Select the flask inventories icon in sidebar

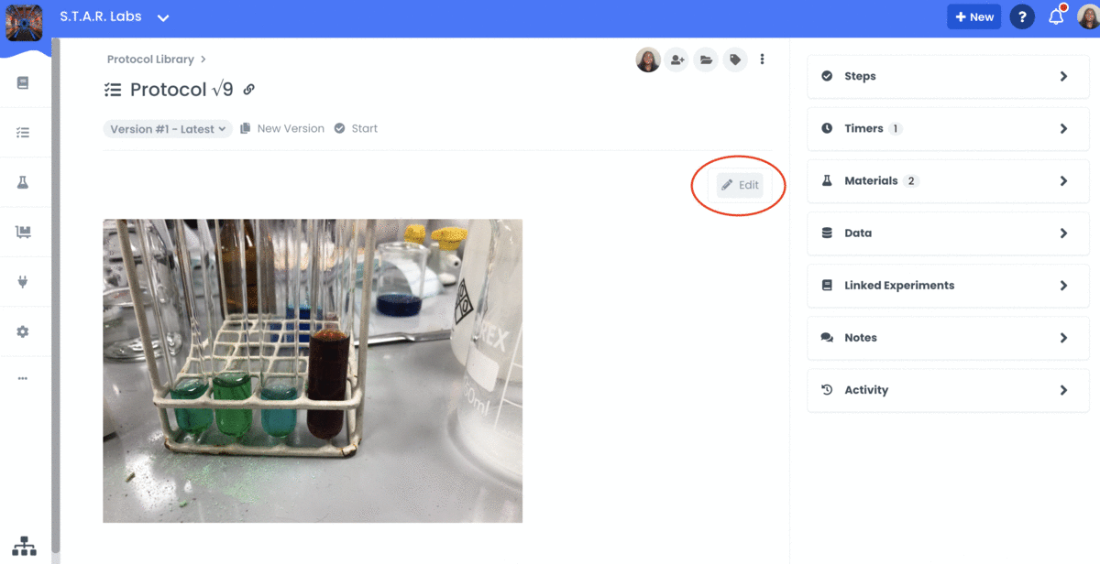(25, 182)
